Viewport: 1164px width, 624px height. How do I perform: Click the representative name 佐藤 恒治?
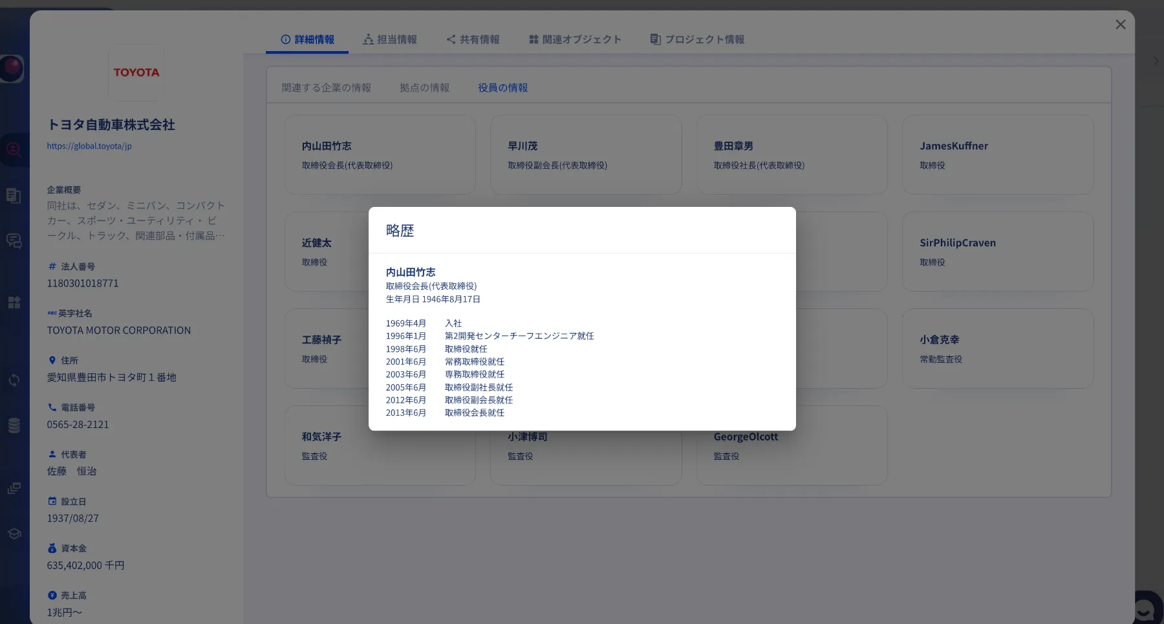[x=71, y=471]
